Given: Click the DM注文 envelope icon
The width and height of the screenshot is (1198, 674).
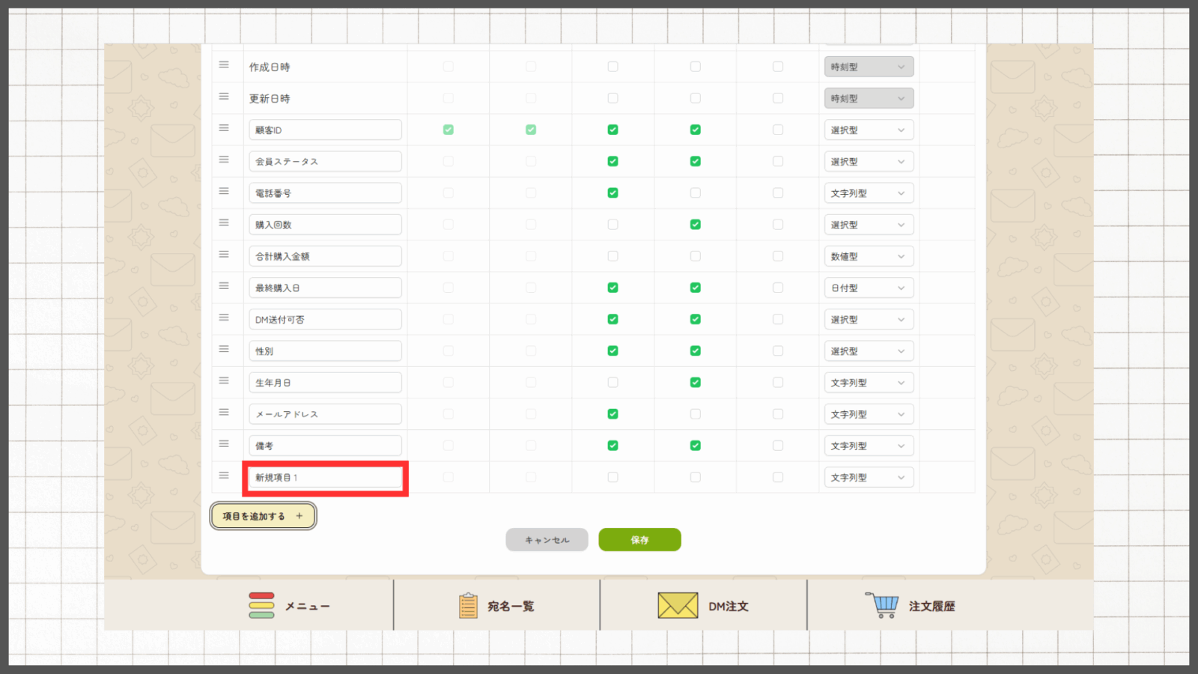Looking at the screenshot, I should 678,605.
